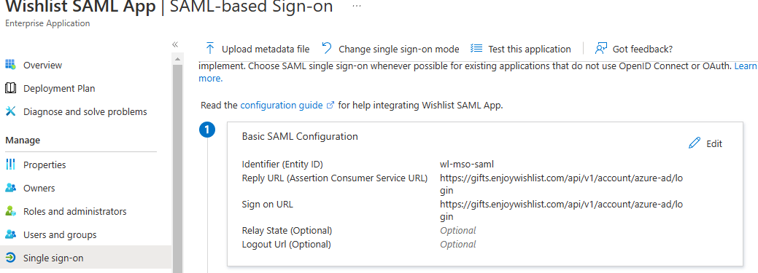
Task: Click the Edit pencil icon
Action: pos(695,143)
